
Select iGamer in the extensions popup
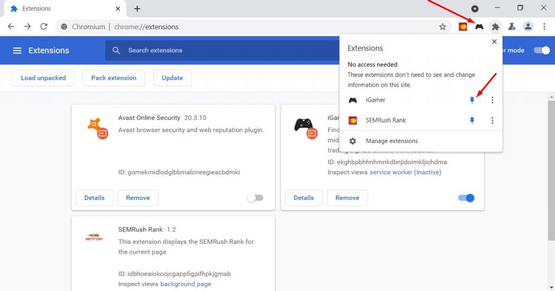click(x=376, y=100)
